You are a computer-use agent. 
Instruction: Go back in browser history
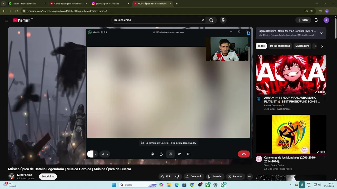tap(4, 11)
